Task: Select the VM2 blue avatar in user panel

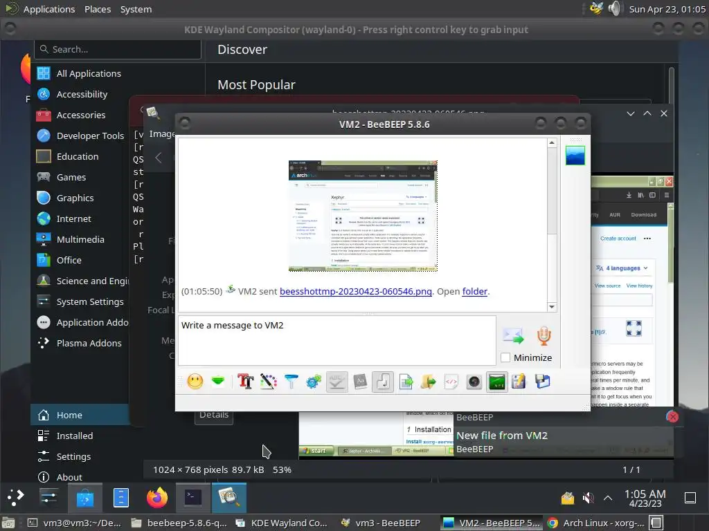Action: pyautogui.click(x=575, y=156)
